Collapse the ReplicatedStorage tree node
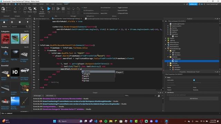The width and height of the screenshot is (221, 124). point(166,49)
